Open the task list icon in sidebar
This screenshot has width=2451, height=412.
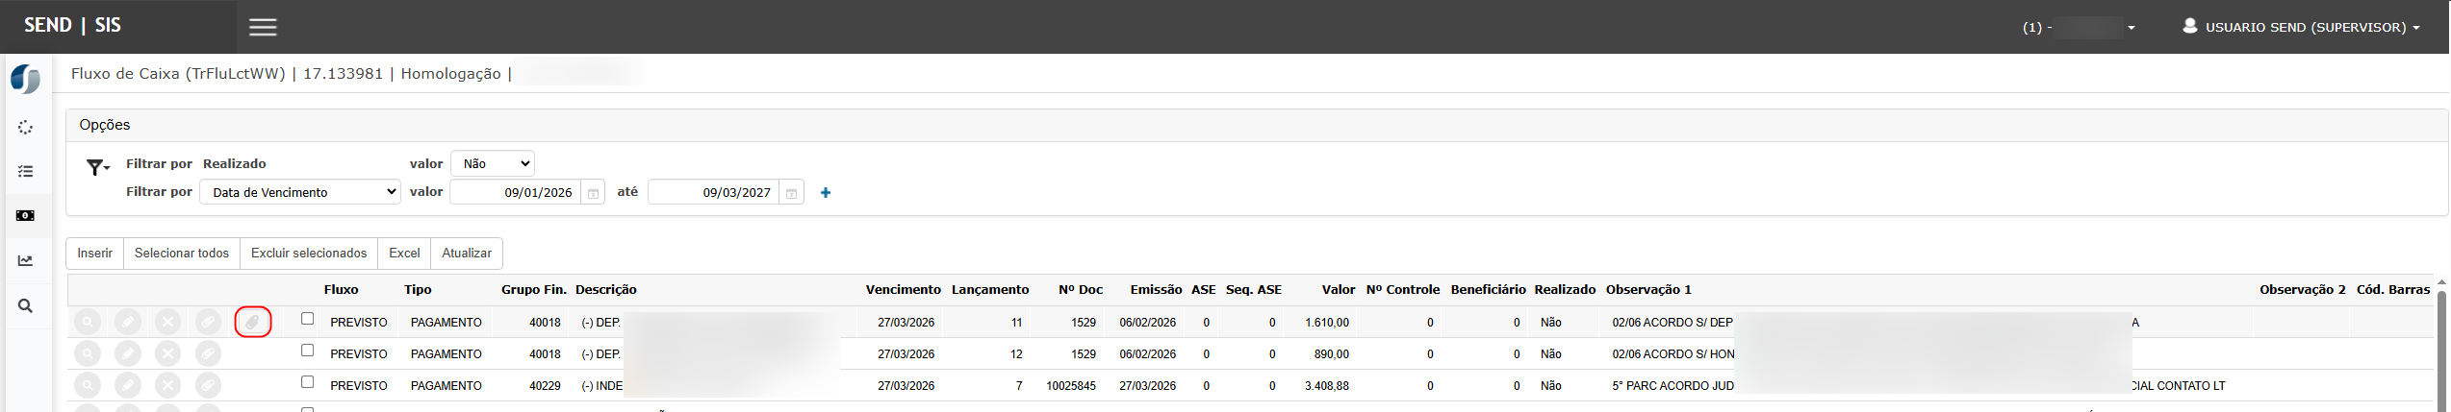(26, 172)
